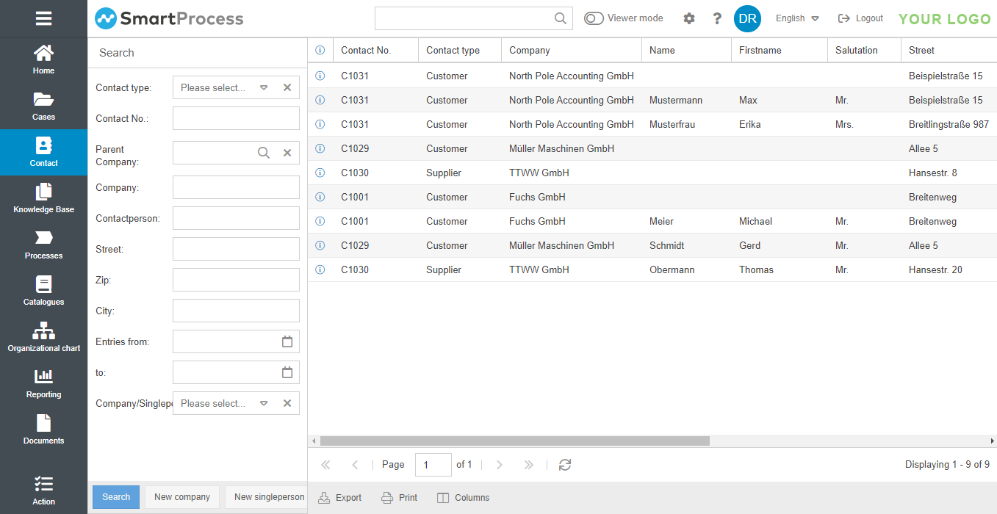
Task: Open Catalogues in the sidebar
Action: pos(43,291)
